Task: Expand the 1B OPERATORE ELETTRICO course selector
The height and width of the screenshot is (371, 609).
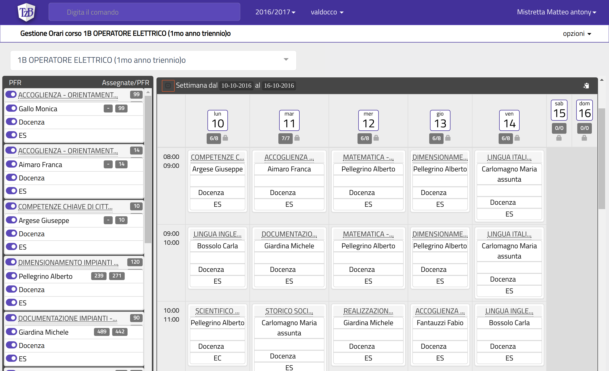Action: tap(153, 60)
